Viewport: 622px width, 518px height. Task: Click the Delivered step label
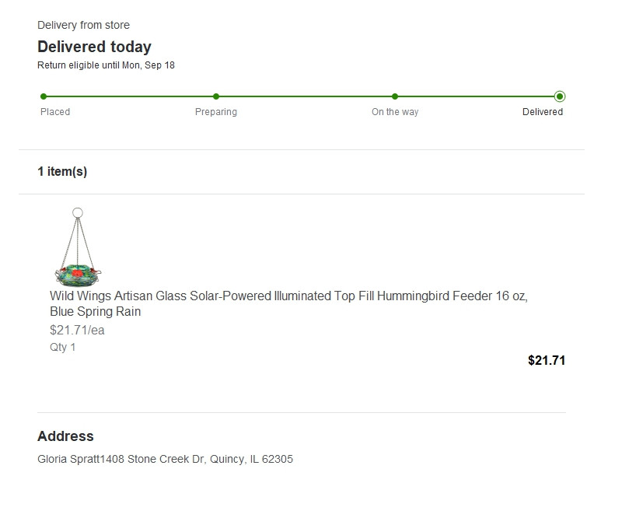tap(543, 112)
